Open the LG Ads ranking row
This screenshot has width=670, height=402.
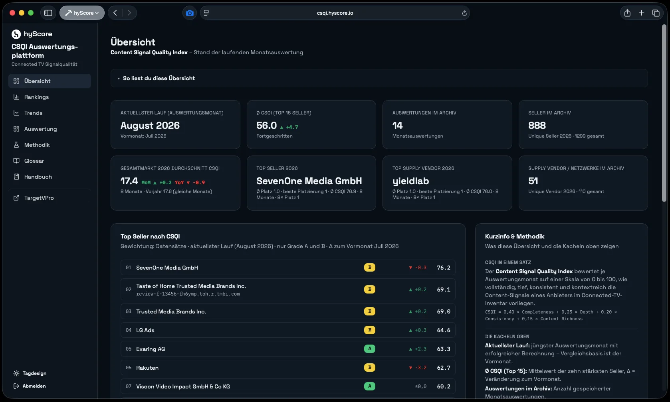(288, 330)
